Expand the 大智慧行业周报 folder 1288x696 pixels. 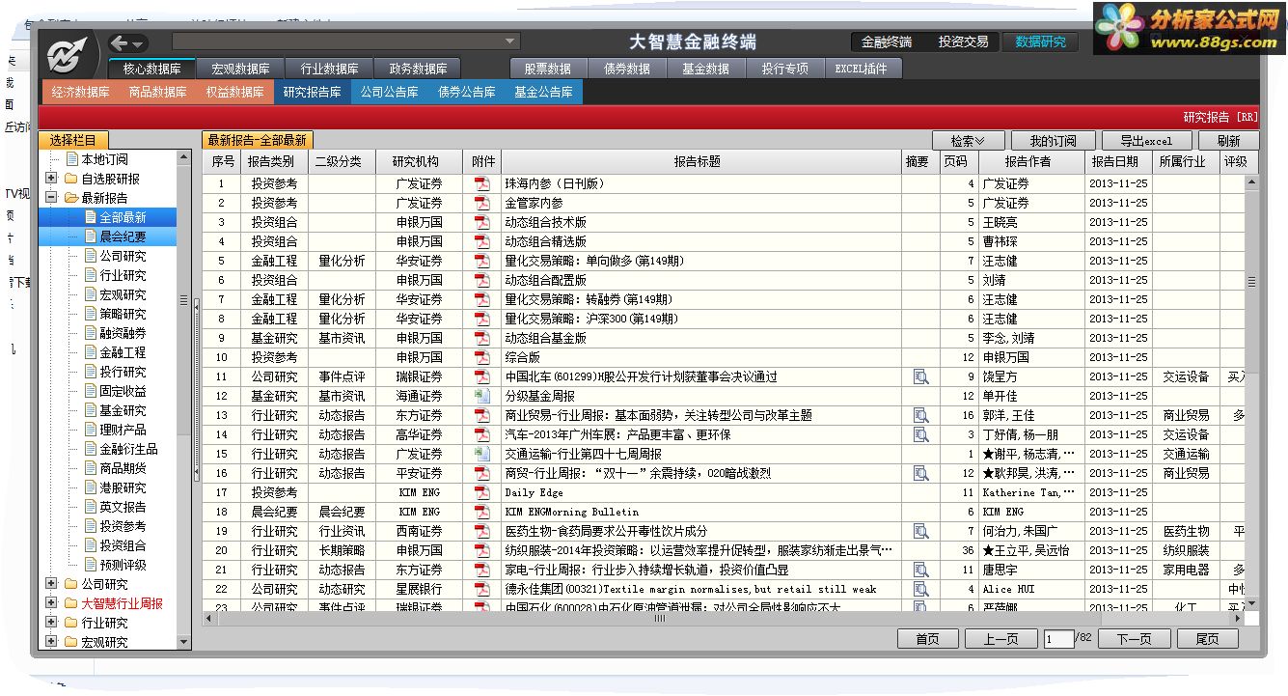point(51,603)
